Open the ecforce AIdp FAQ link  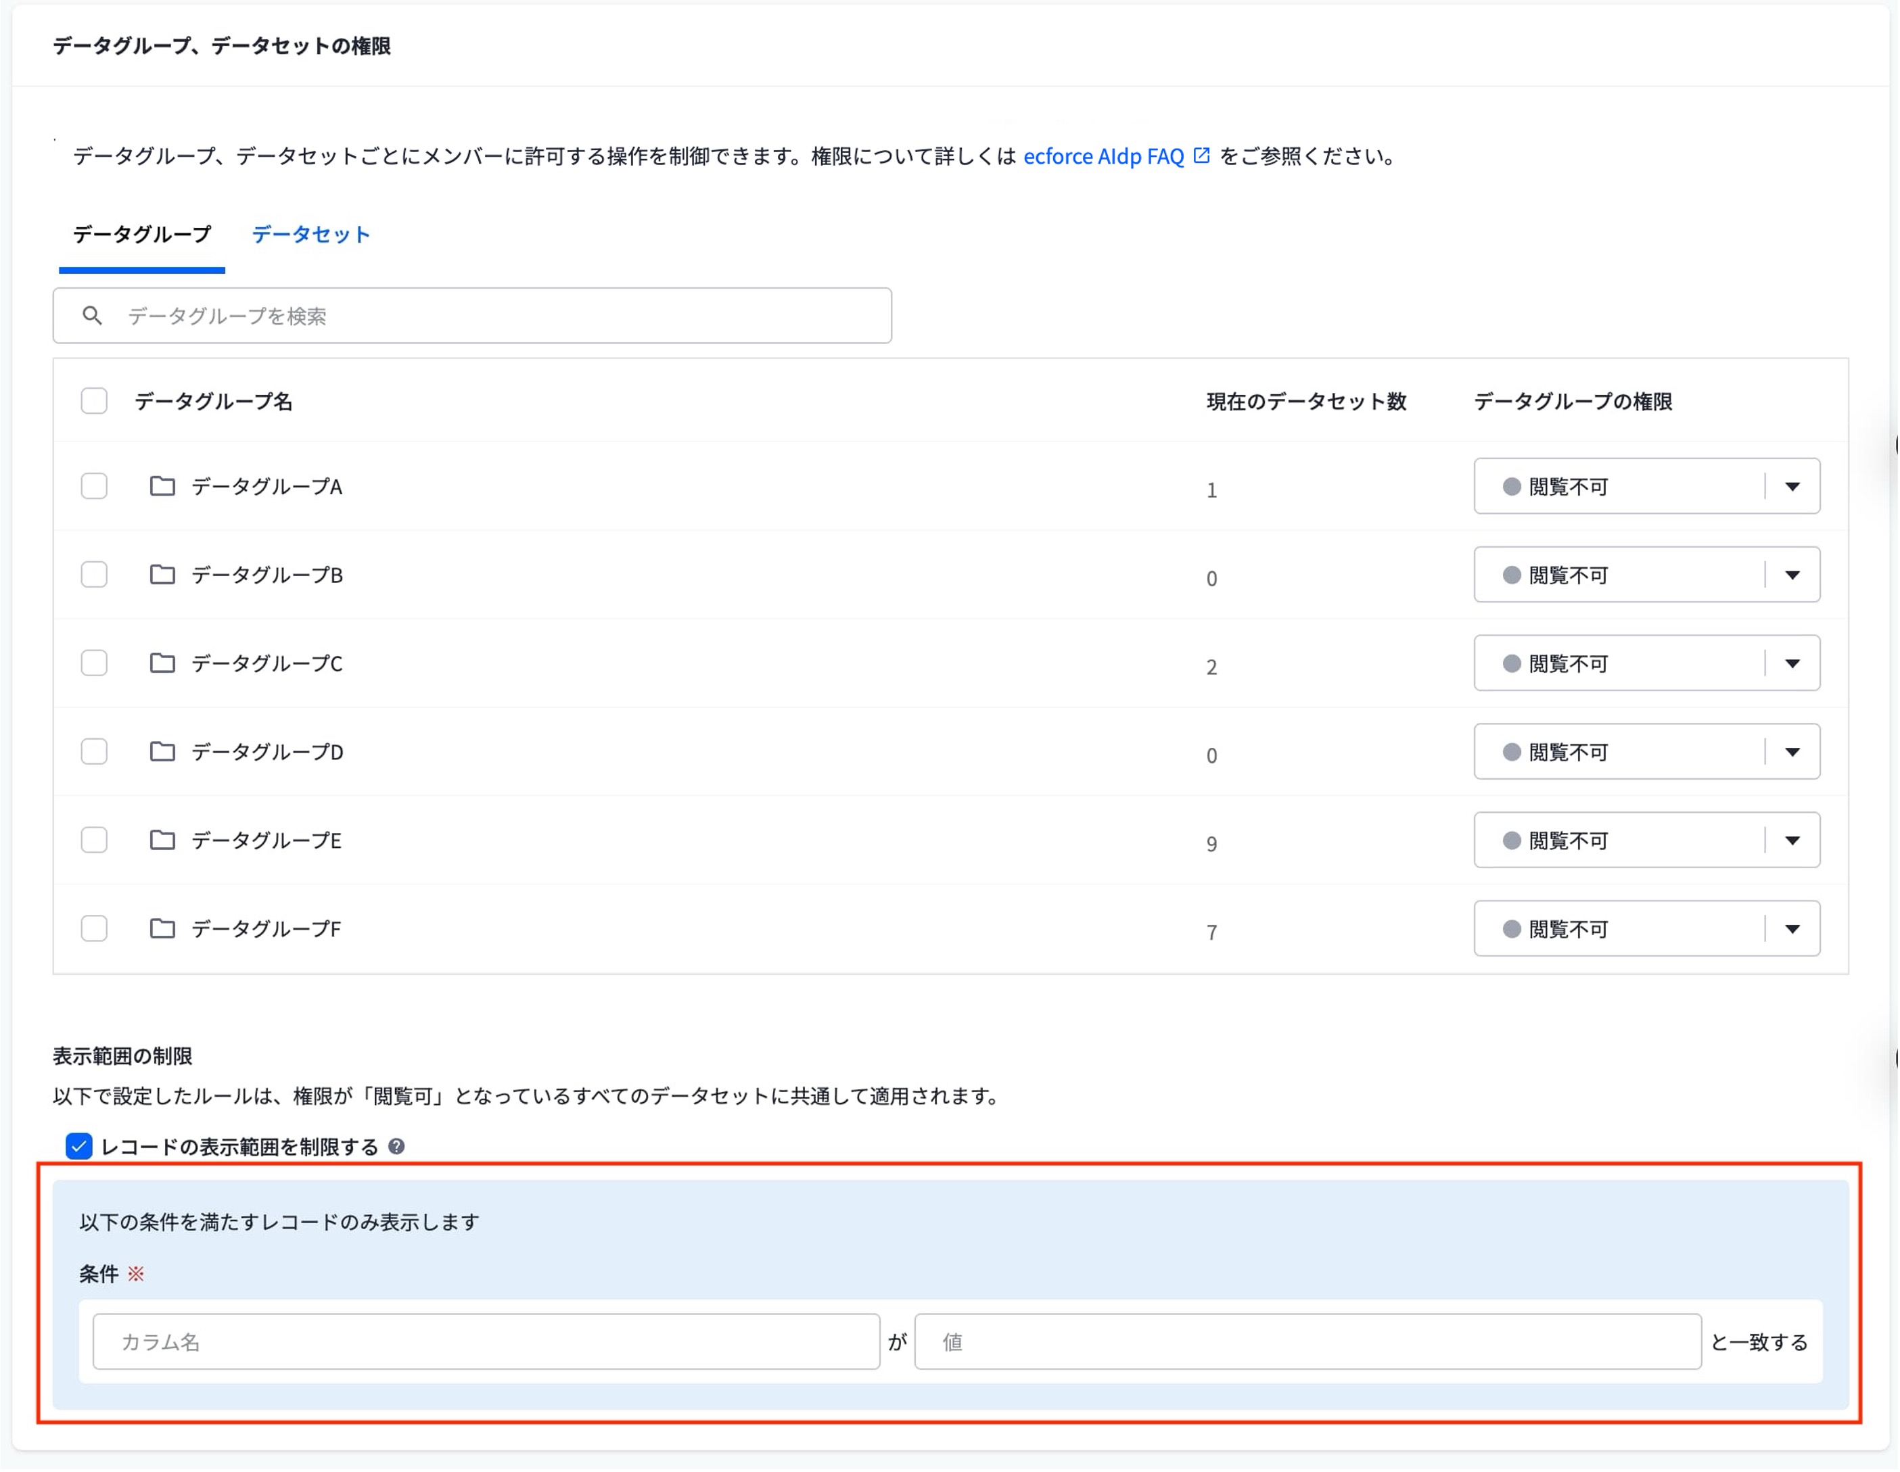pos(1103,156)
